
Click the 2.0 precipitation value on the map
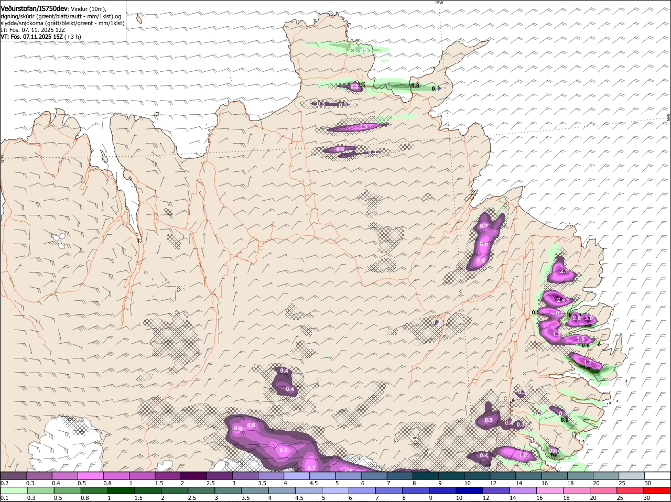click(x=576, y=318)
